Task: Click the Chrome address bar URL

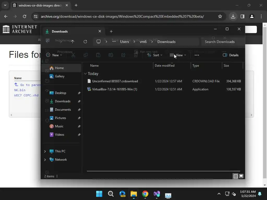Action: pyautogui.click(x=122, y=16)
